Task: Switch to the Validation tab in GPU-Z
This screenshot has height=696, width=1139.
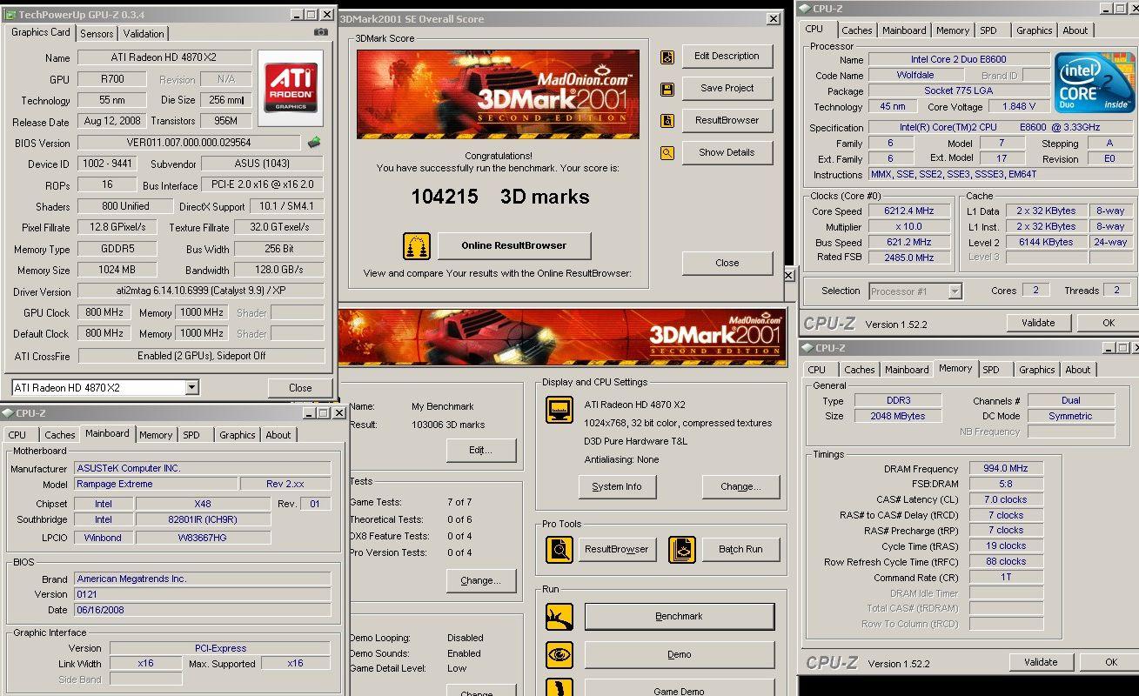Action: [x=144, y=34]
